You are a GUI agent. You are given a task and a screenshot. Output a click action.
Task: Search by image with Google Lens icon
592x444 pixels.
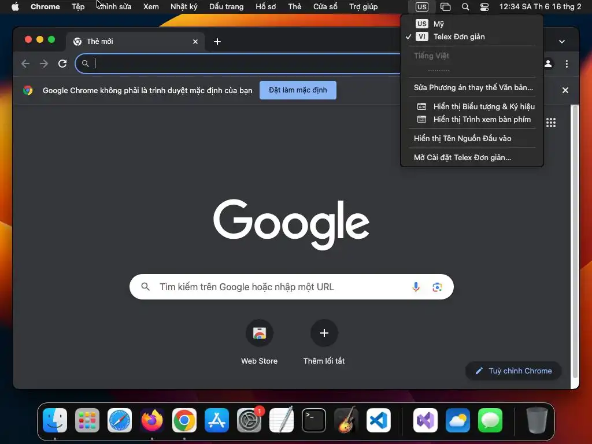coord(437,287)
